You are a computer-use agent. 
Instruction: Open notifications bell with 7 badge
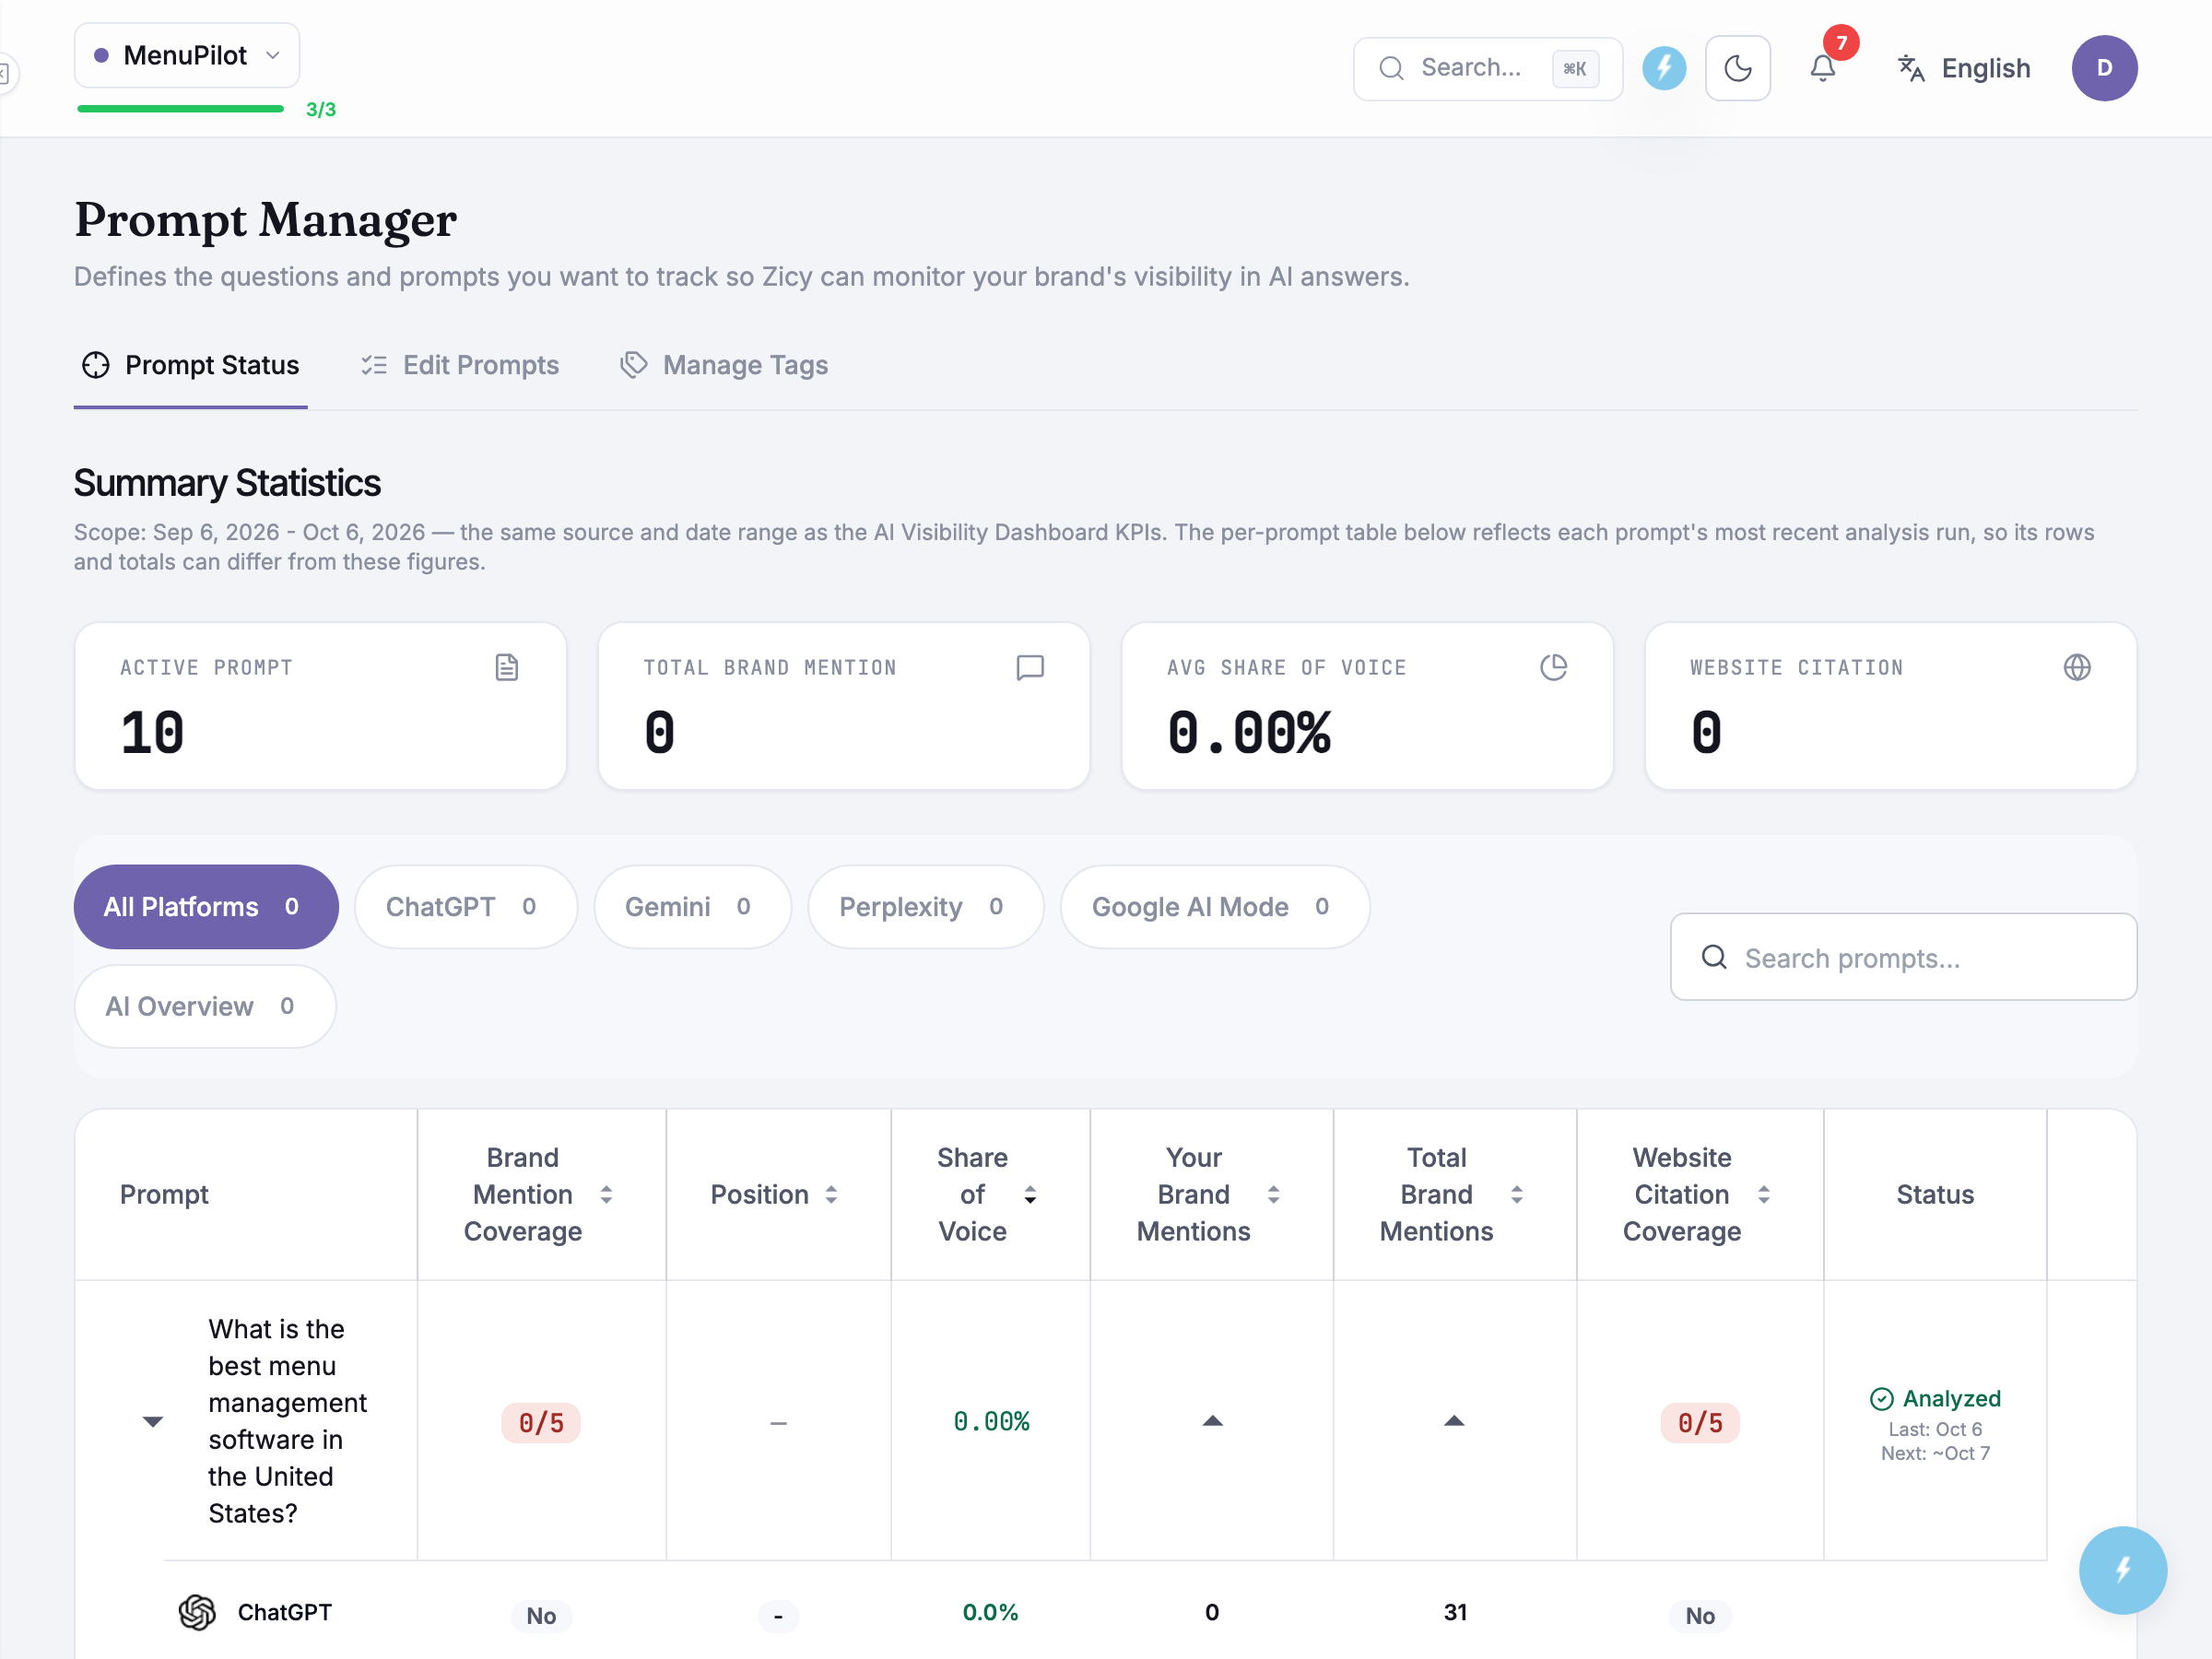[1823, 68]
